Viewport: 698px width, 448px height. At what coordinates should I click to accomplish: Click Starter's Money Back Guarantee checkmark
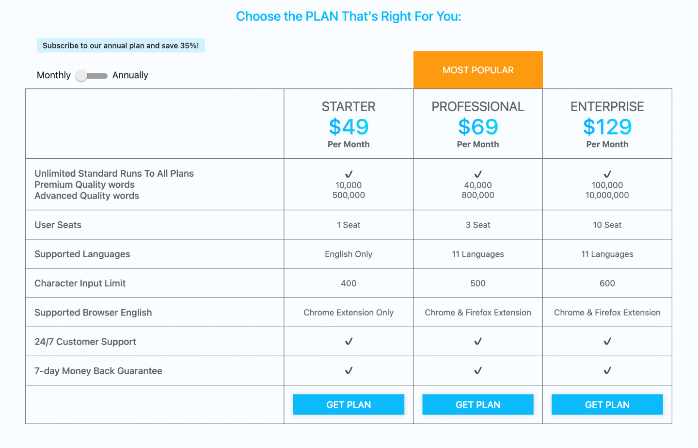[349, 370]
